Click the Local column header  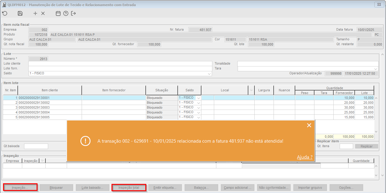225,90
